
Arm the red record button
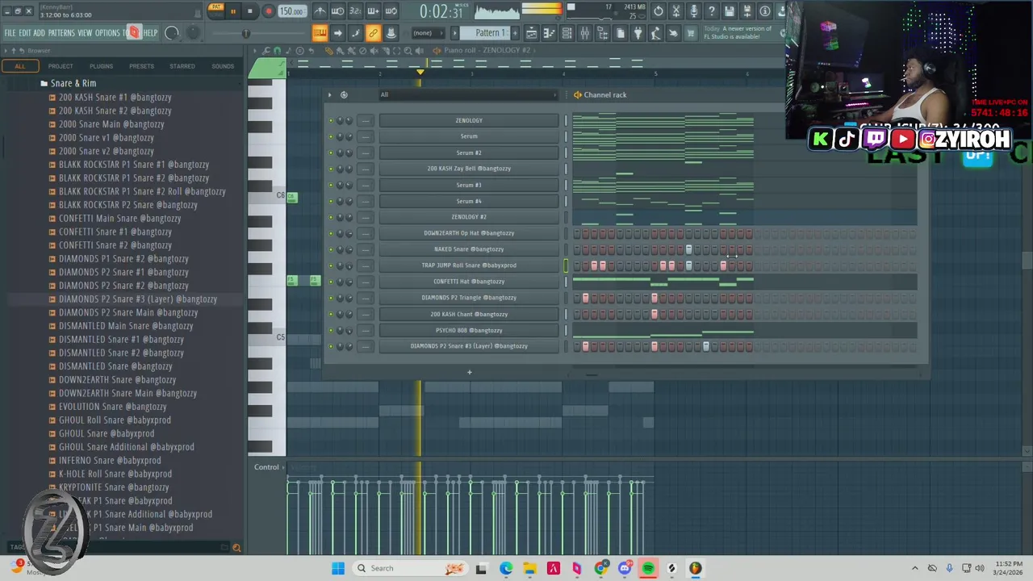coord(268,11)
